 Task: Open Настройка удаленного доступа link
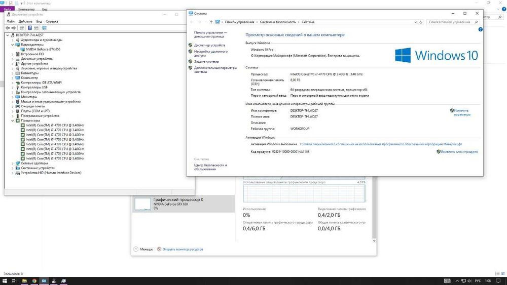(211, 54)
